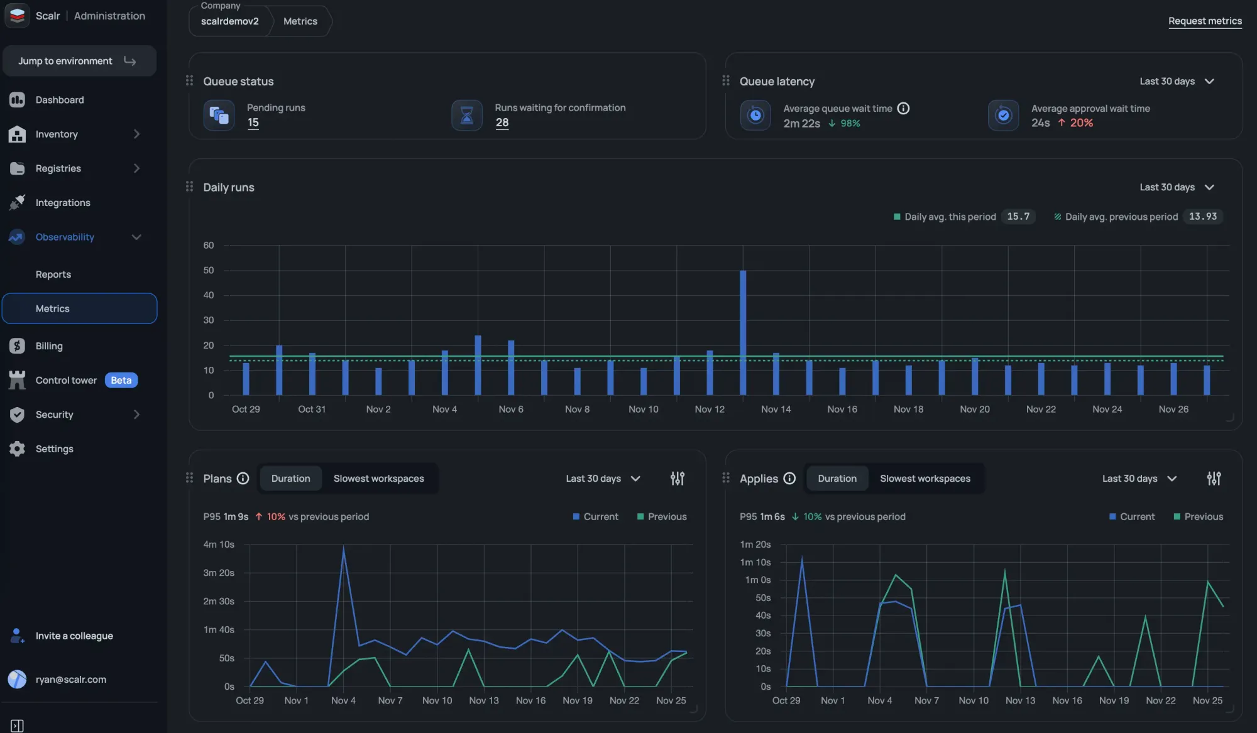1257x733 pixels.
Task: Toggle the Previous series in the Applies legend
Action: click(x=1198, y=517)
